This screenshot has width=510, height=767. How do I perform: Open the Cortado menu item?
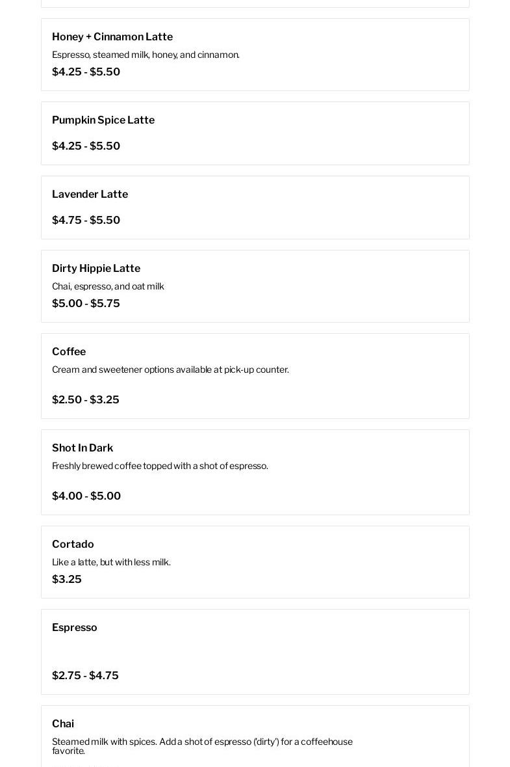click(73, 545)
